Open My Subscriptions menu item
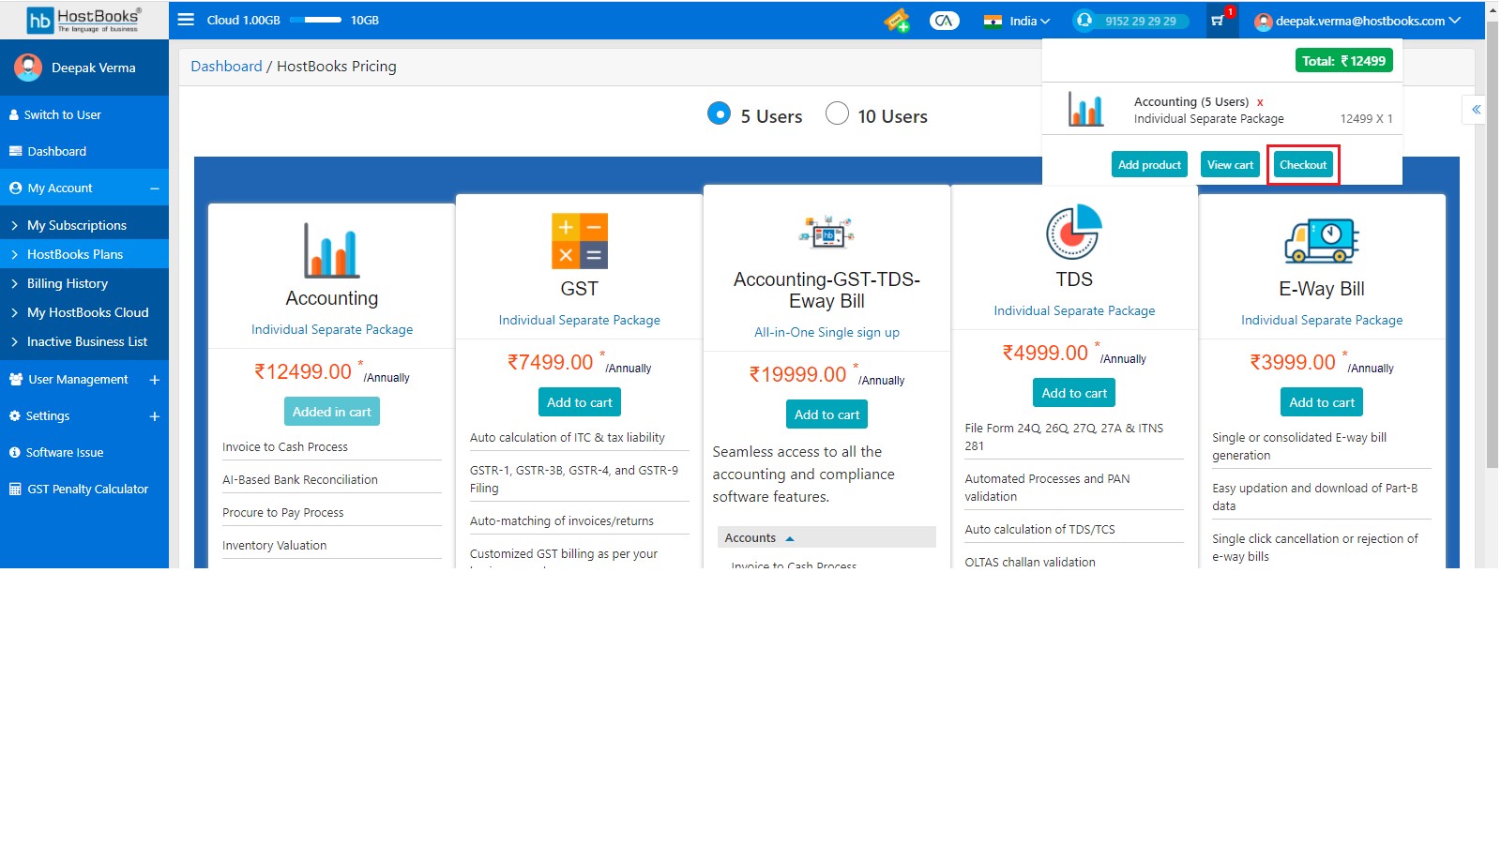This screenshot has height=844, width=1501. pyautogui.click(x=84, y=225)
